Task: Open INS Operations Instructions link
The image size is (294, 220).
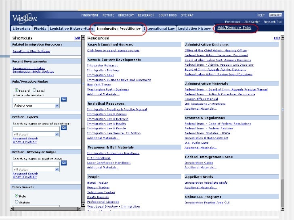Action: tap(205, 104)
